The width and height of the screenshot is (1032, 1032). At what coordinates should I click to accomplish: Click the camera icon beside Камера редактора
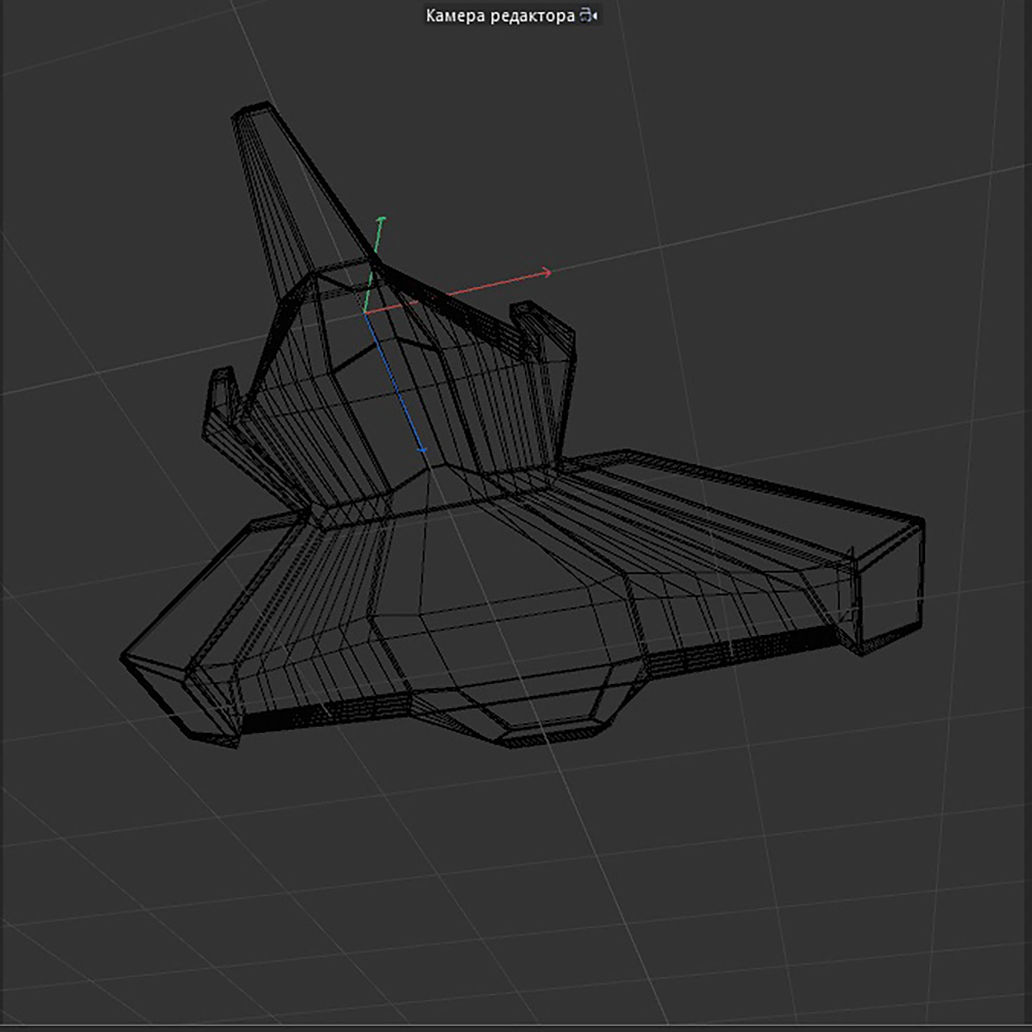click(x=588, y=16)
